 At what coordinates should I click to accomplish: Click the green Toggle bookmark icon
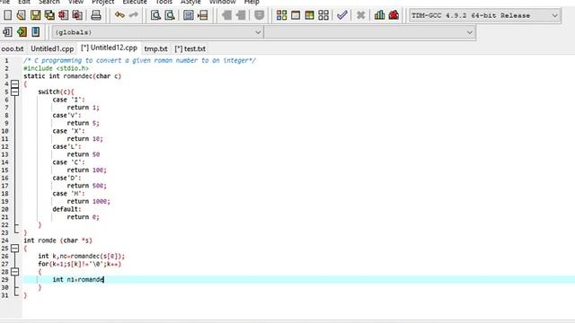tap(22, 32)
